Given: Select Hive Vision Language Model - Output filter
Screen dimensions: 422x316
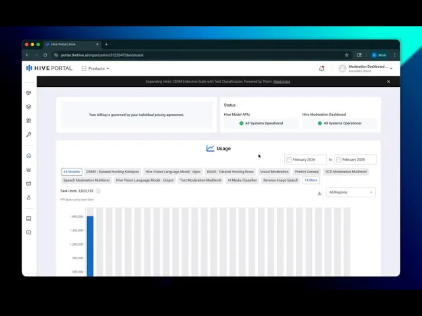Looking at the screenshot, I should coord(144,180).
